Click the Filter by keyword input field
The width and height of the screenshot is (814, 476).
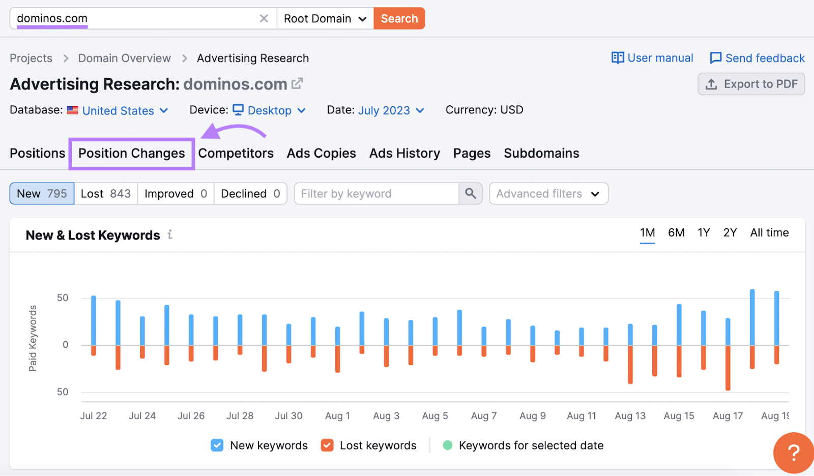(x=376, y=193)
